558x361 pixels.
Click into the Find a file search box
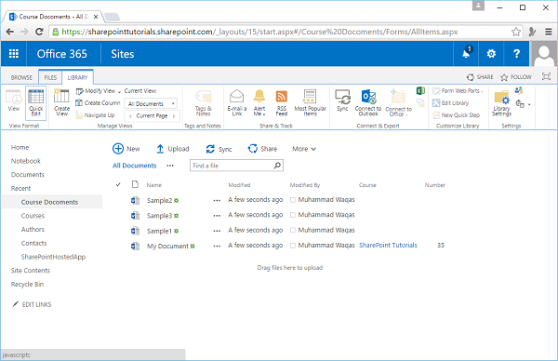tap(232, 166)
